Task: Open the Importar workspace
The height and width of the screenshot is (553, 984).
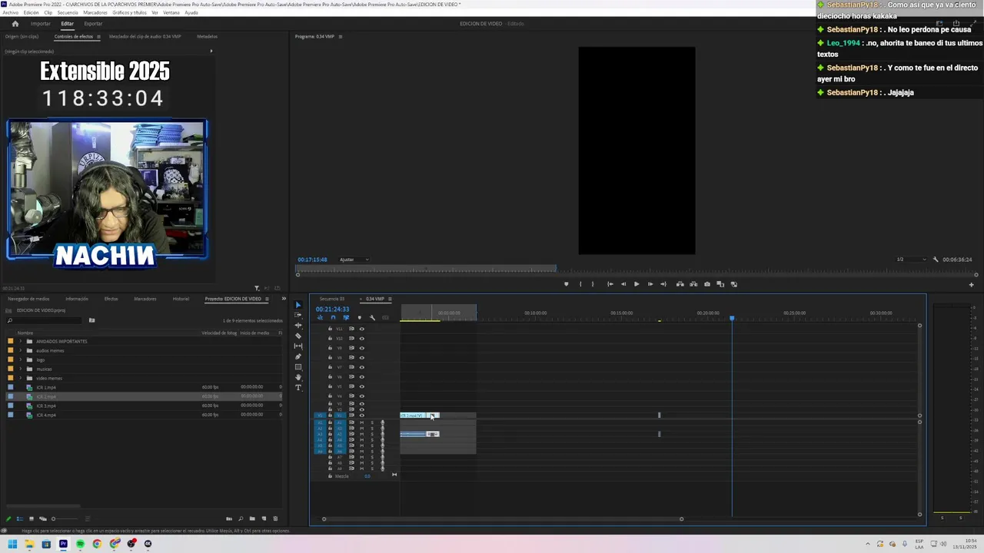Action: [41, 24]
